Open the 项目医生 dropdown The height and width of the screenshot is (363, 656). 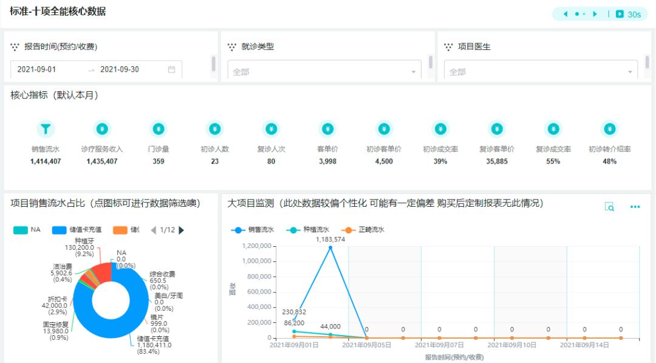541,70
